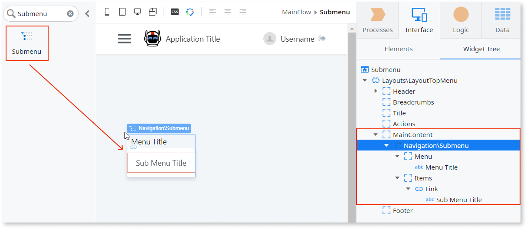
Task: Switch to the Widget Tree tab
Action: coord(481,49)
